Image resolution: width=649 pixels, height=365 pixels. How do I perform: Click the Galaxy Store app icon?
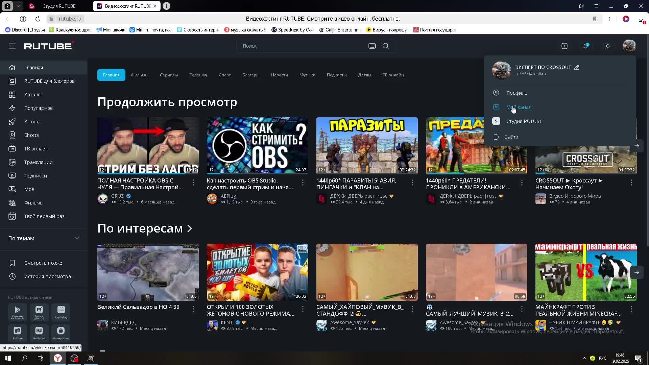click(x=61, y=333)
